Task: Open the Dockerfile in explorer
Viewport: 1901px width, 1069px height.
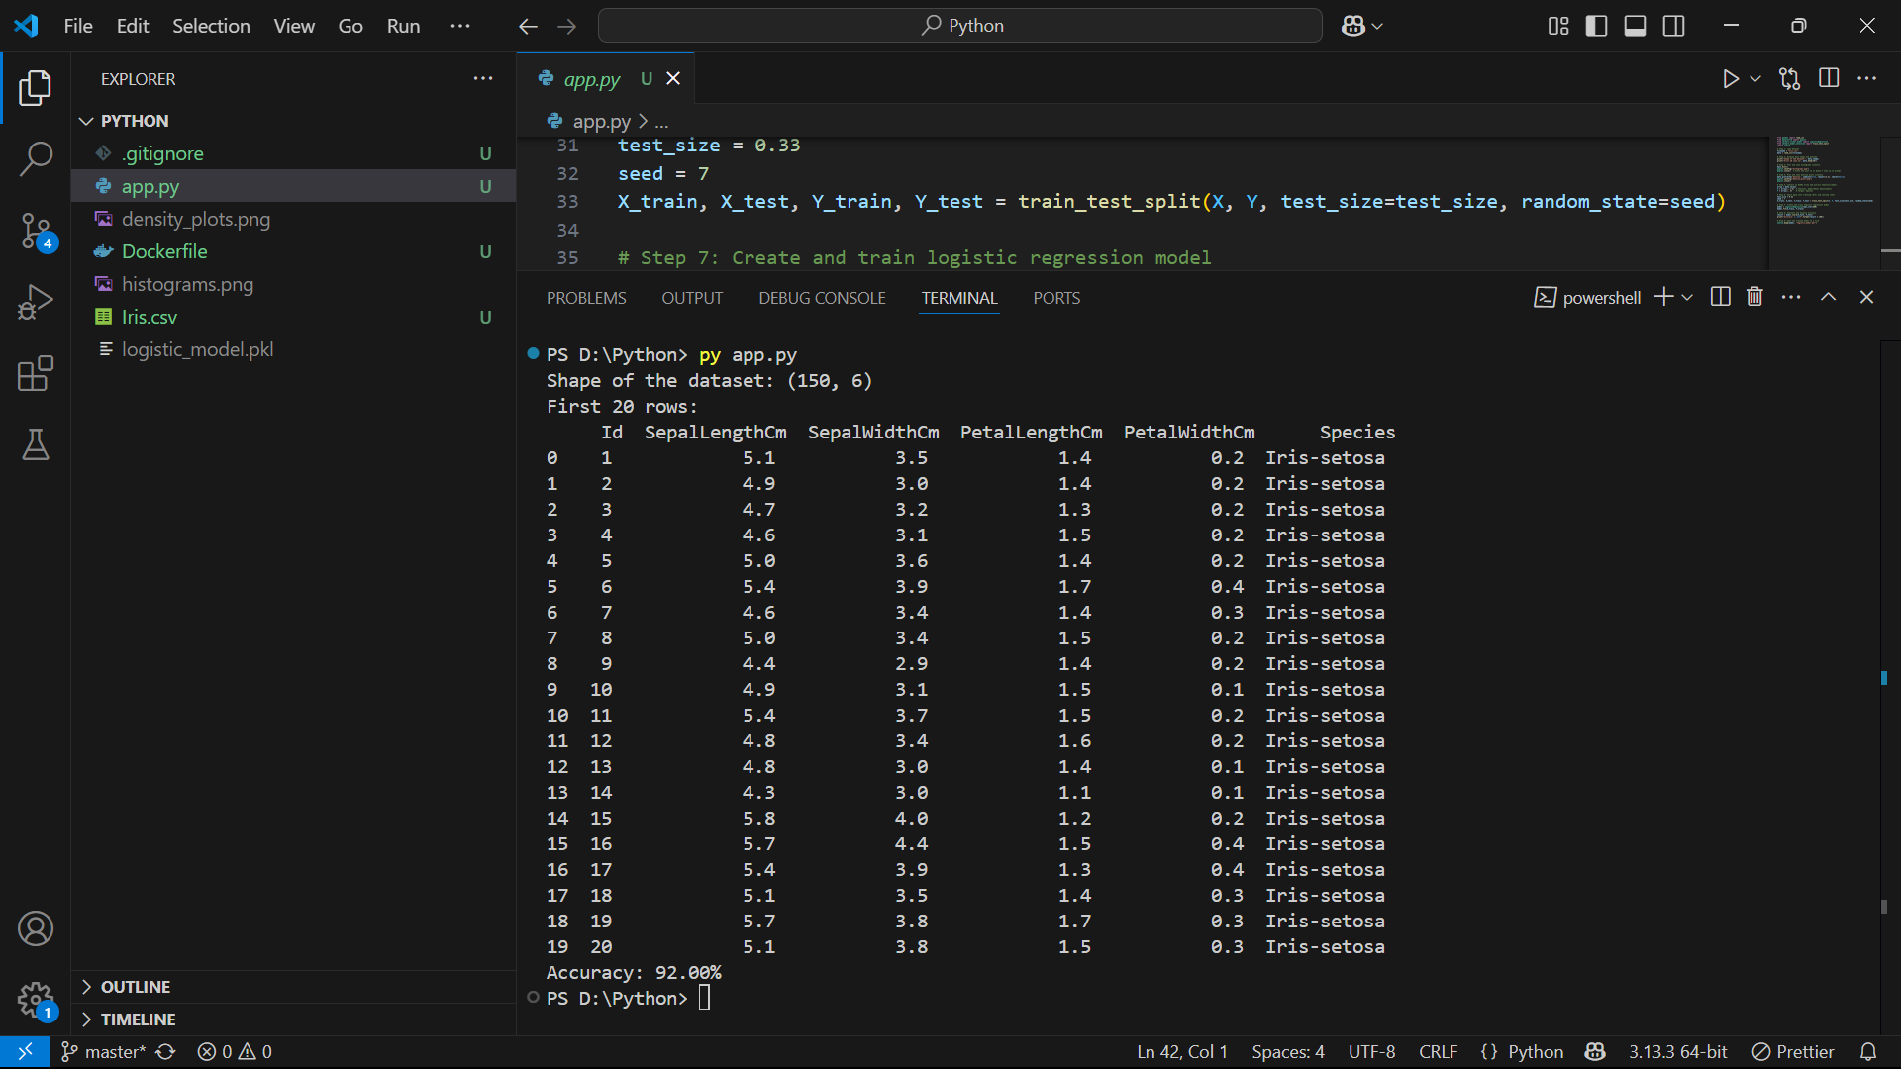Action: 293,251
